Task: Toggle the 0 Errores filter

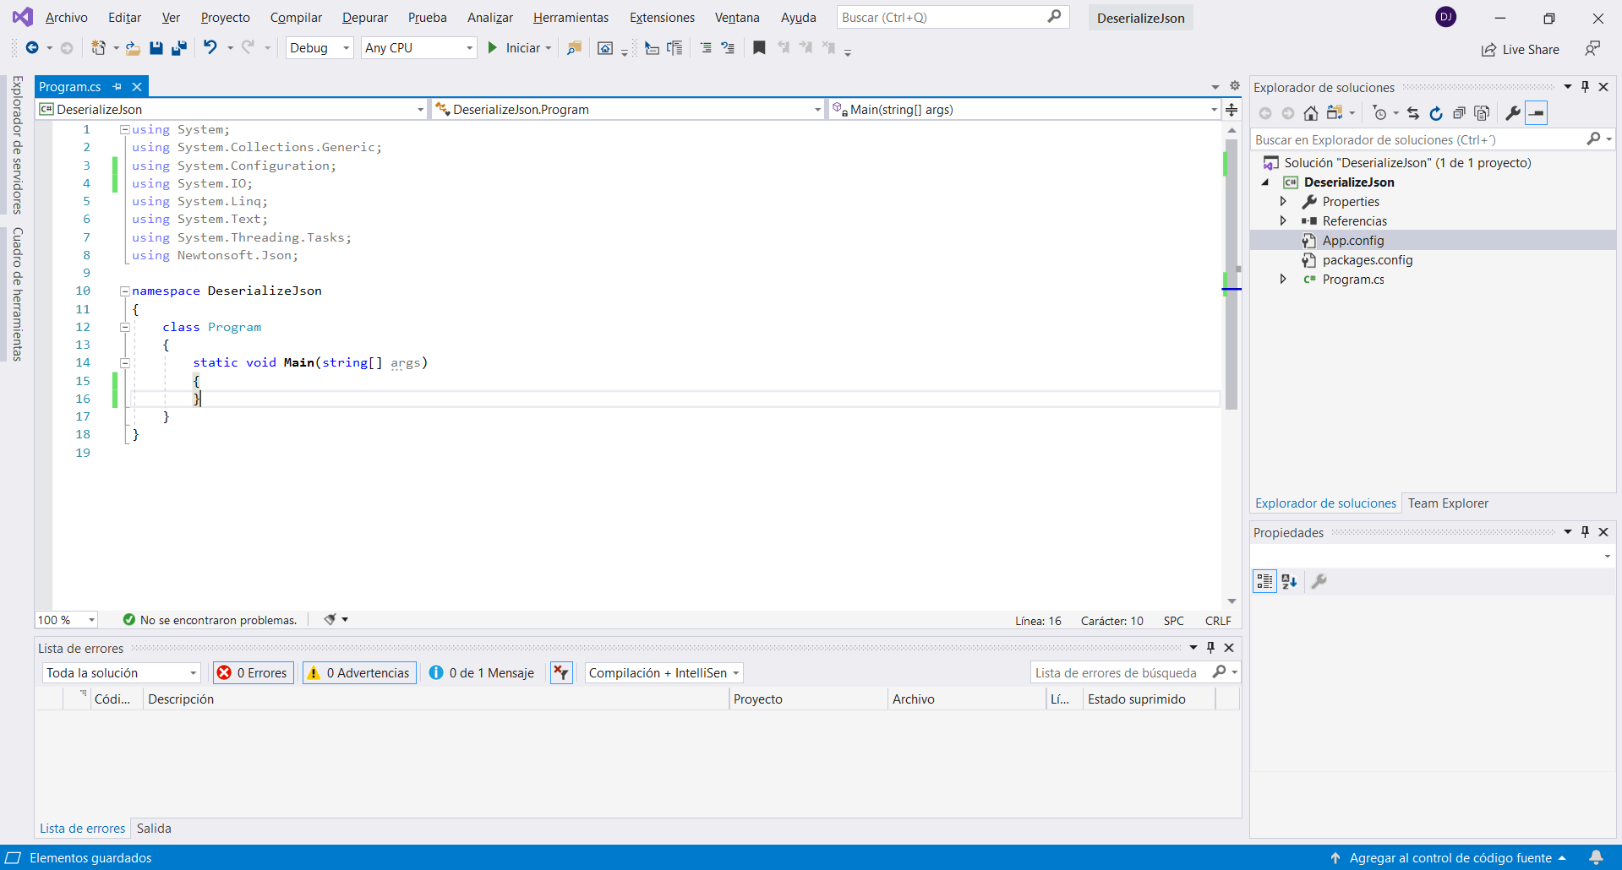Action: tap(254, 673)
